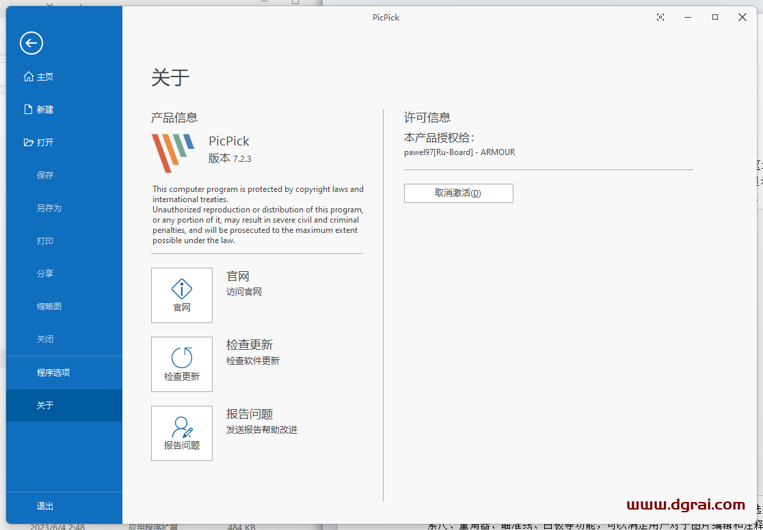Click the 本产品授权给 label

(439, 137)
